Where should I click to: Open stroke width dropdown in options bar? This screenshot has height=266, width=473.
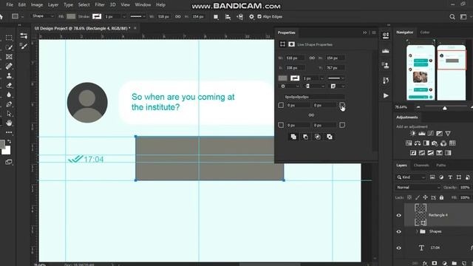pyautogui.click(x=123, y=16)
